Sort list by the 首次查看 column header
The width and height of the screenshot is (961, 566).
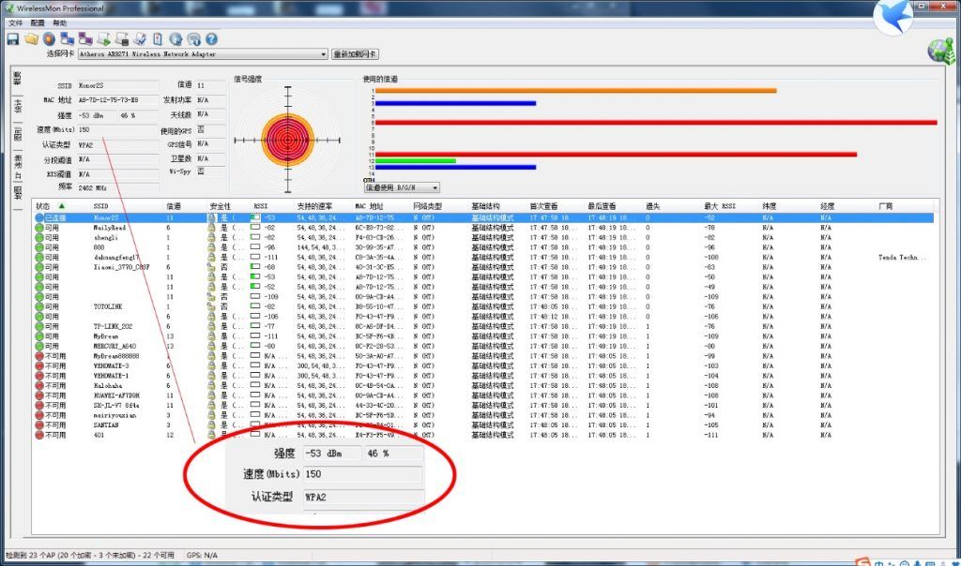543,206
